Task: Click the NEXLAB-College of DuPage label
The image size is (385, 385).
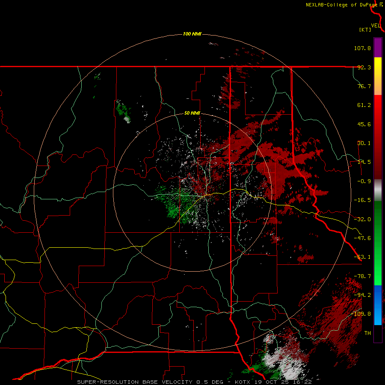Action: tap(341, 5)
